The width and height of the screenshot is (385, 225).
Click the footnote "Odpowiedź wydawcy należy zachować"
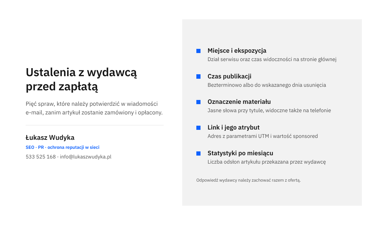point(248,180)
